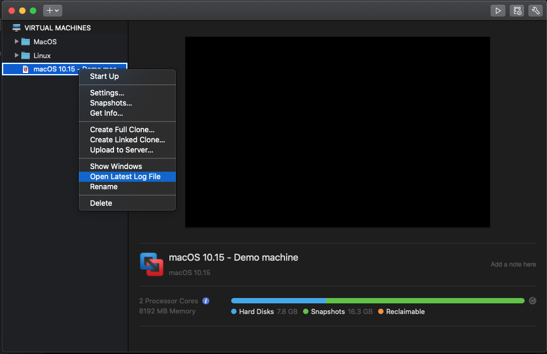Click the macOS 10.15 subtitle text
The width and height of the screenshot is (547, 354).
[190, 272]
